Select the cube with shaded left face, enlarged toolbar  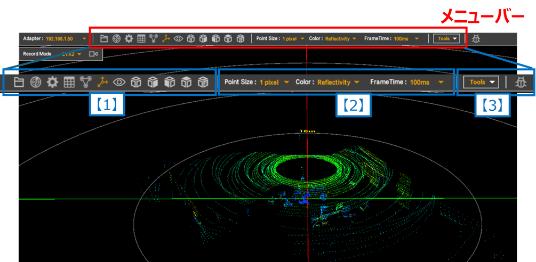tap(170, 82)
